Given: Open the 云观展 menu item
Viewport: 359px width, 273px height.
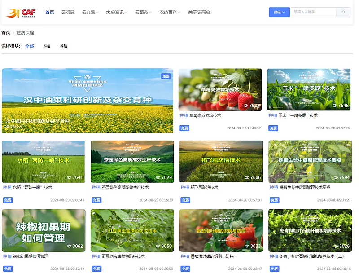Looking at the screenshot, I should [68, 12].
